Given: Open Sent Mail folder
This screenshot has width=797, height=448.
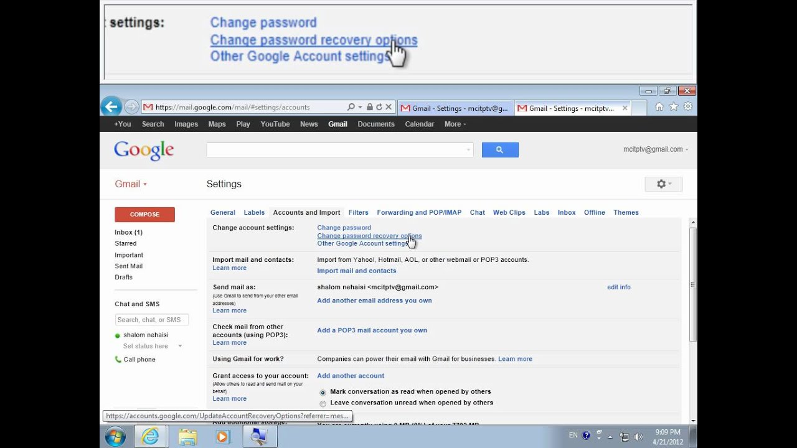Looking at the screenshot, I should coord(128,266).
